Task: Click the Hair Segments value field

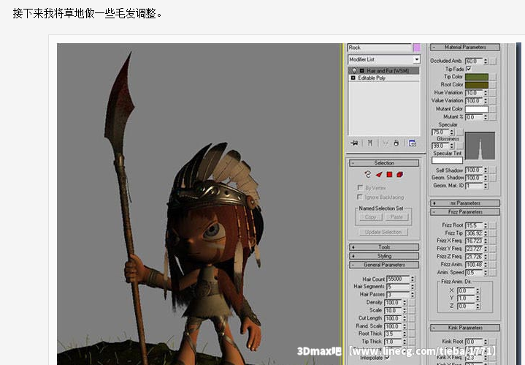Action: point(398,287)
